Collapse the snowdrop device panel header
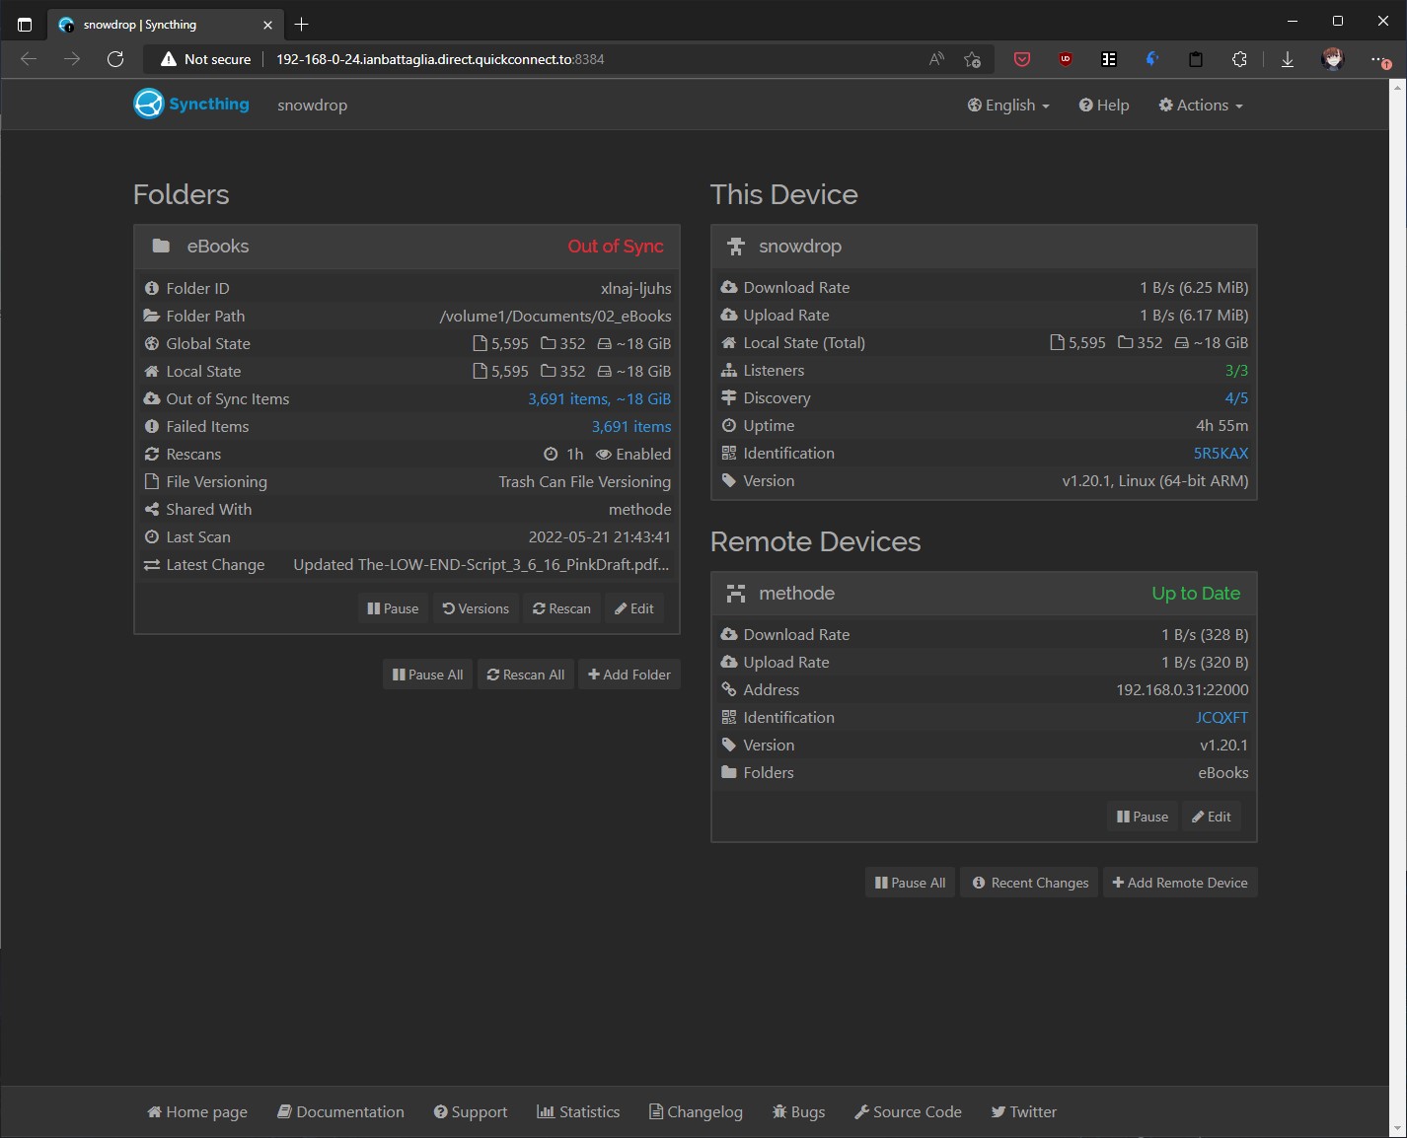The width and height of the screenshot is (1407, 1138). (984, 247)
